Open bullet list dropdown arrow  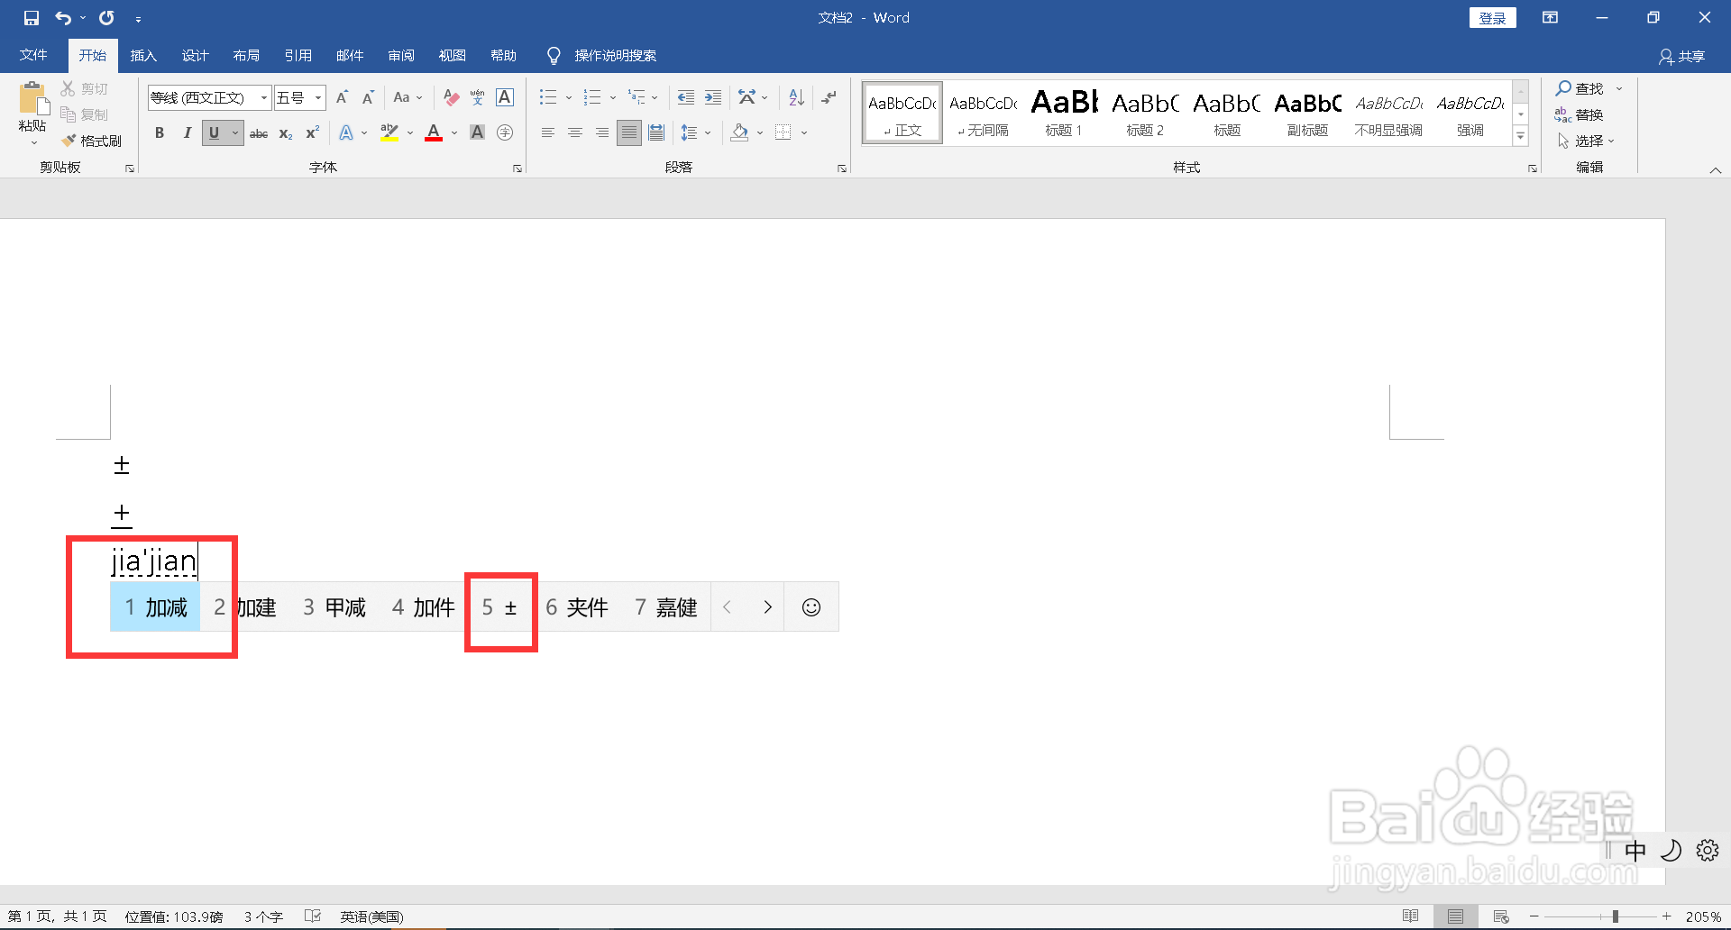(569, 97)
